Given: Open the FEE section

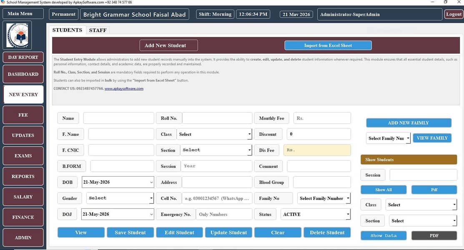Looking at the screenshot, I should pyautogui.click(x=23, y=115).
